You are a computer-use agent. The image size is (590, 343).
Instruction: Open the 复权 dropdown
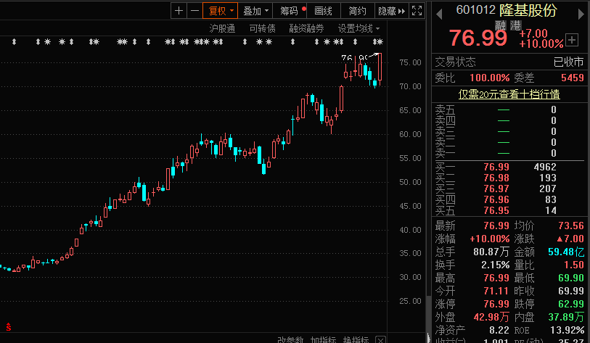point(220,11)
